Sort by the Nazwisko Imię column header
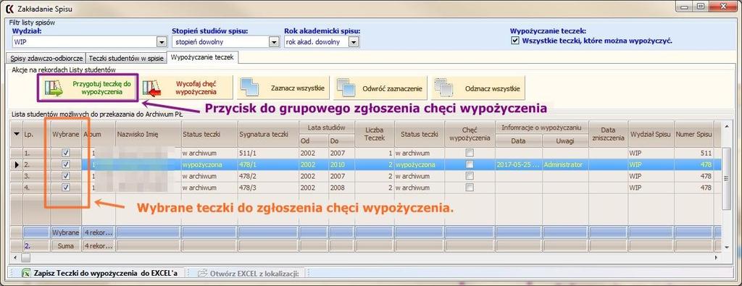 (148, 134)
